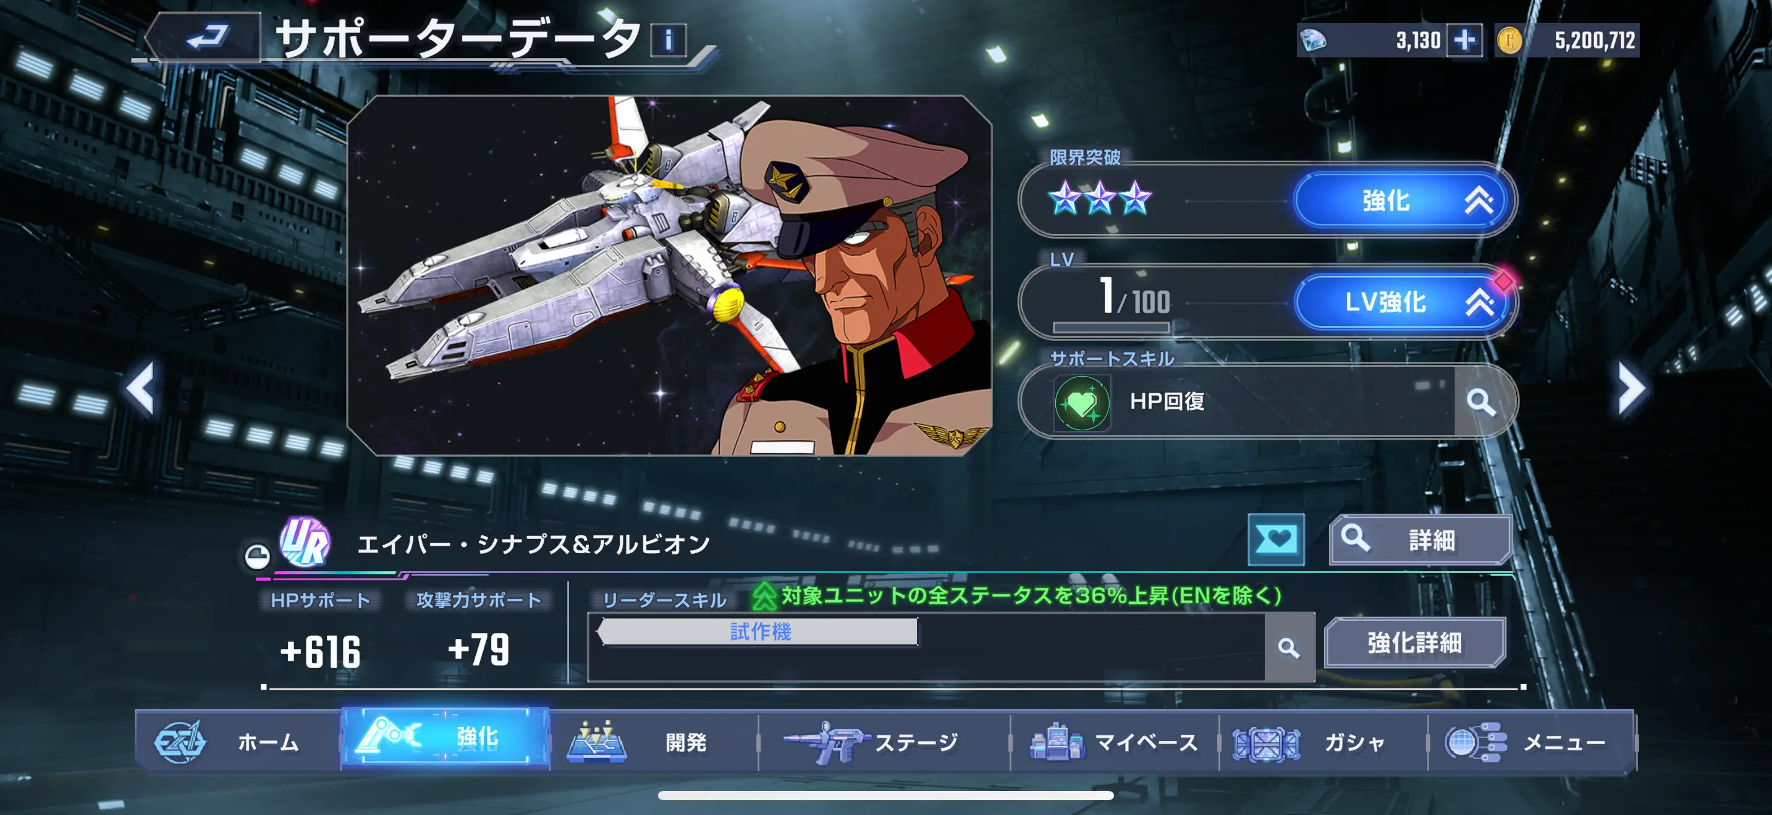1772x815 pixels.
Task: Open the メニュー tab
Action: click(1531, 742)
